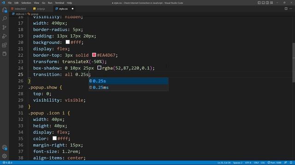This screenshot has height=165, width=295.
Task: Click the feedback icon in status bar
Action: tap(285, 163)
